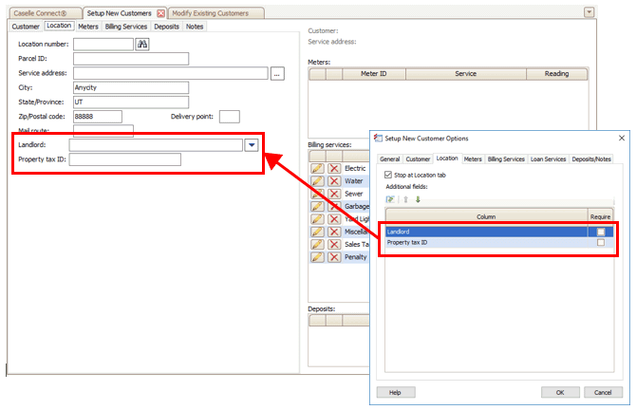Edit Sales Tax billing service pencil icon
Viewport: 636px width, 410px height.
tap(317, 244)
